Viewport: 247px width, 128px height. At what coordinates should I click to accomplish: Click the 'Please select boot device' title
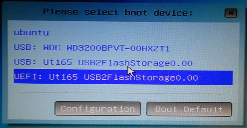(118, 12)
